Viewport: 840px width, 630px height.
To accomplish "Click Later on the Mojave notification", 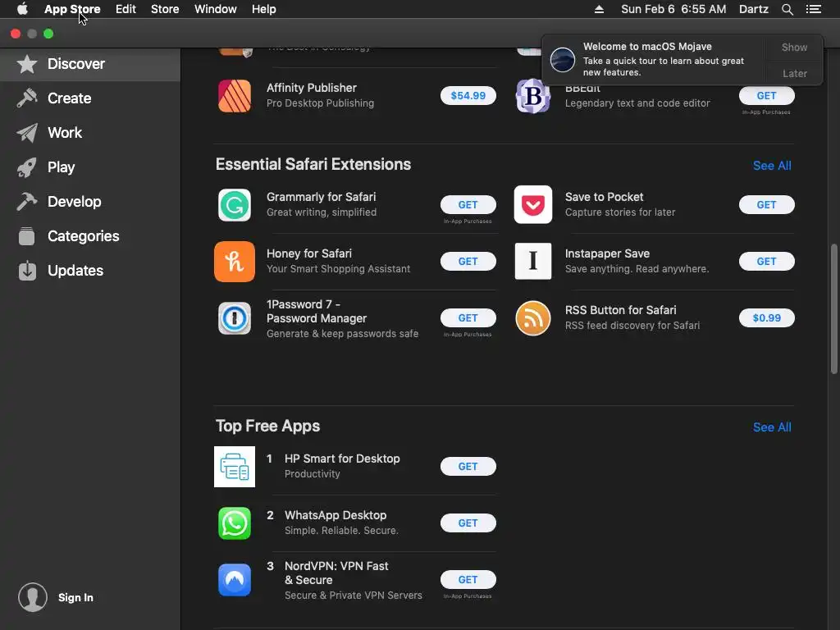I will point(794,73).
